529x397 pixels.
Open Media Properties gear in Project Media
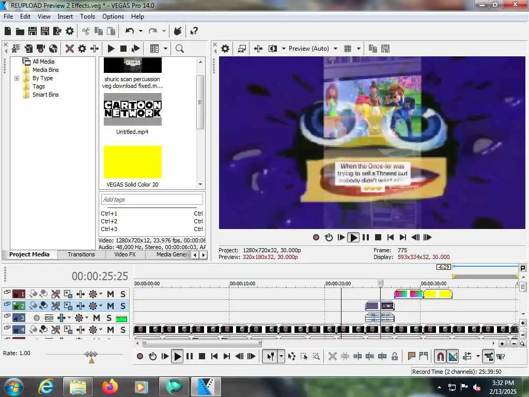[82, 49]
